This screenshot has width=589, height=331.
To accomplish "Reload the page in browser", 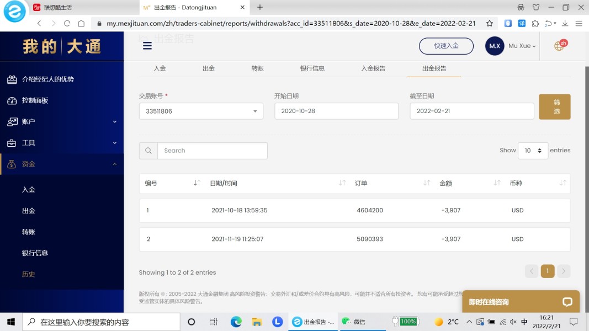I will click(x=67, y=23).
